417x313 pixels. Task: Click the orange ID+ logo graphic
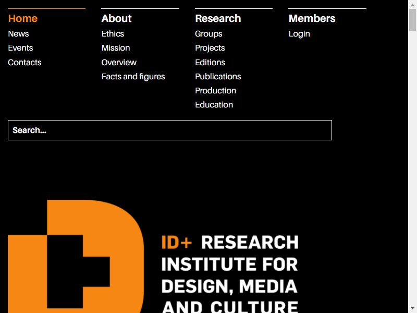76,256
